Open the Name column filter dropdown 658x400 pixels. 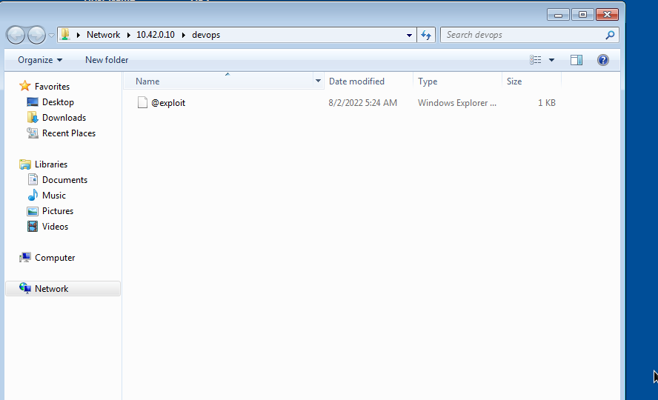tap(318, 81)
